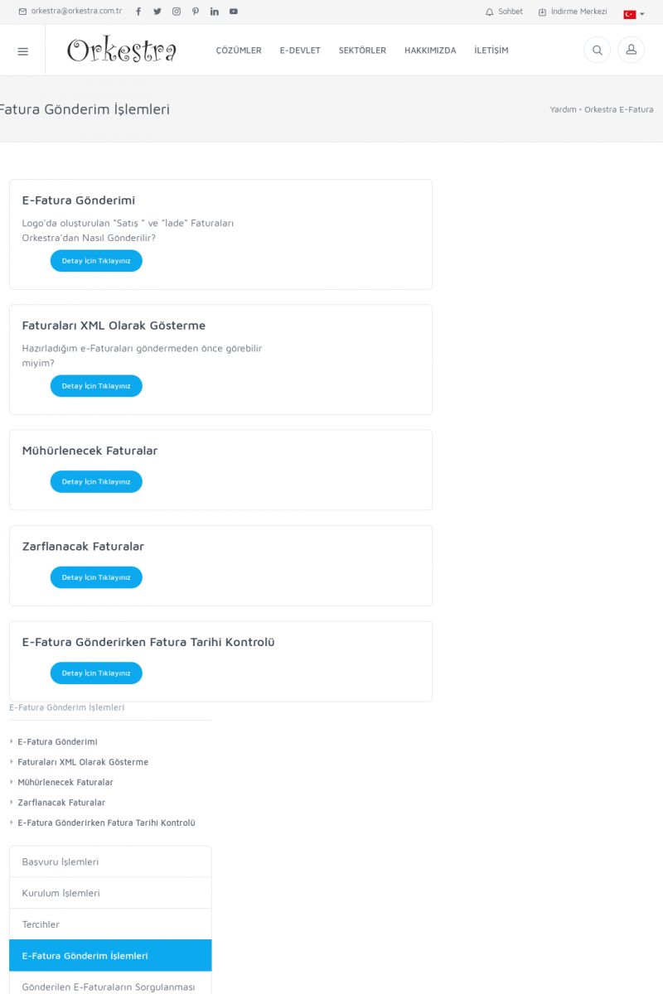Image resolution: width=663 pixels, height=994 pixels.
Task: Open the LinkedIn icon link
Action: 215,12
